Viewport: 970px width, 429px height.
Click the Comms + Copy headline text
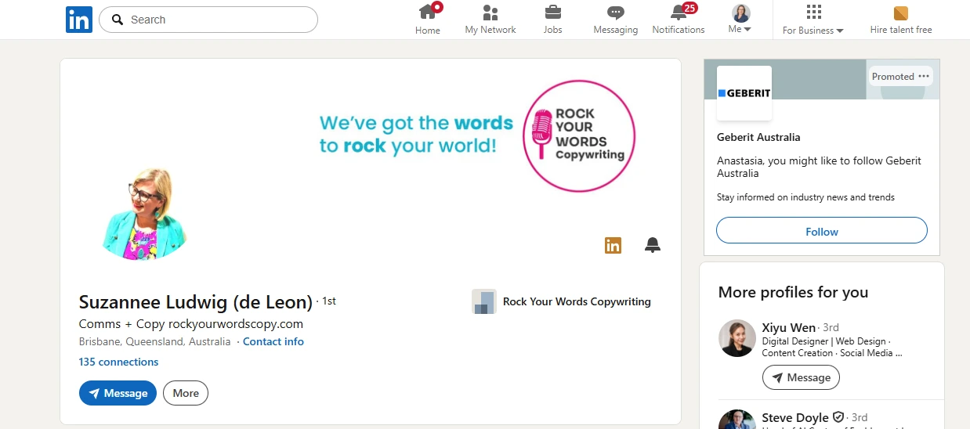(x=191, y=323)
